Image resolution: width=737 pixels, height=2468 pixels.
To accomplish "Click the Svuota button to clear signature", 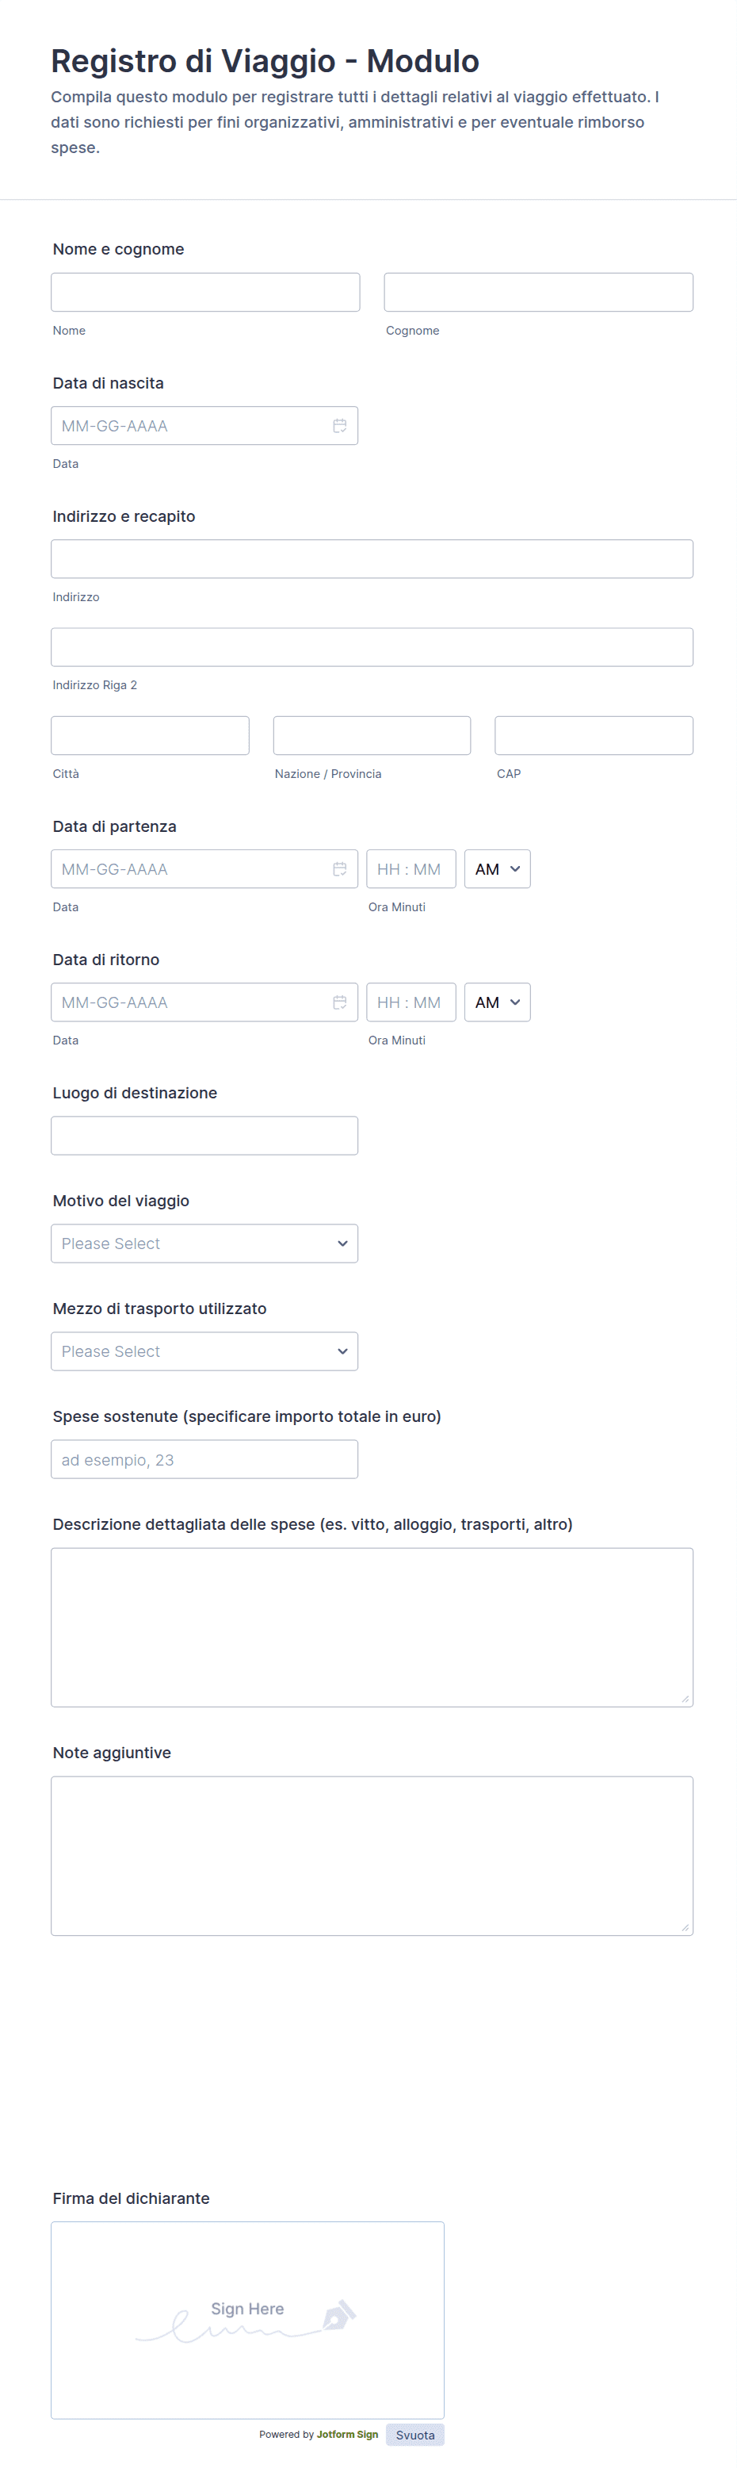I will click(414, 2435).
